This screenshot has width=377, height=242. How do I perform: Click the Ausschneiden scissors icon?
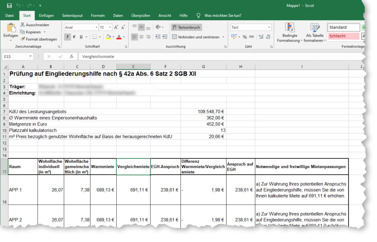23,25
